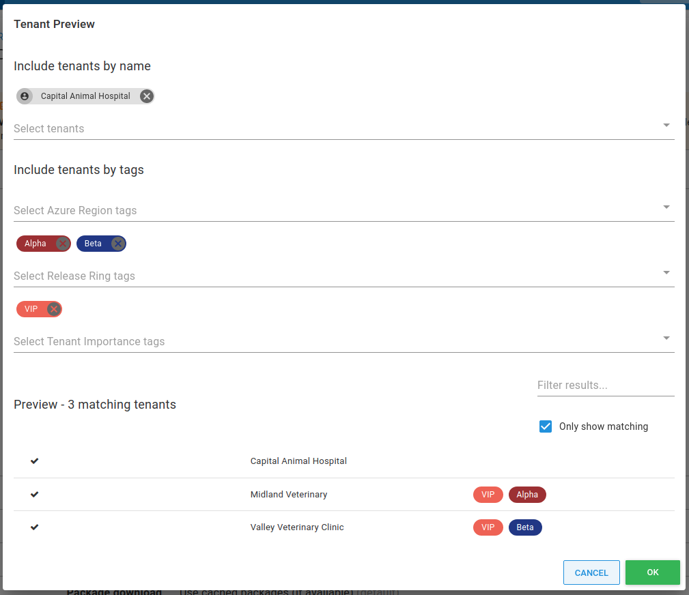Open Azure Region tags dropdown arrow

click(666, 207)
